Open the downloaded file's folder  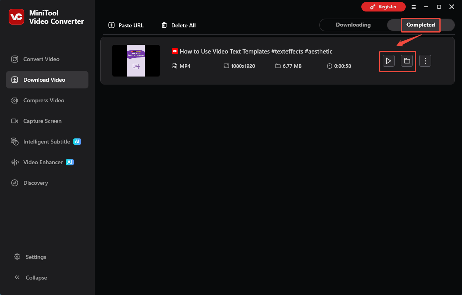tap(407, 61)
